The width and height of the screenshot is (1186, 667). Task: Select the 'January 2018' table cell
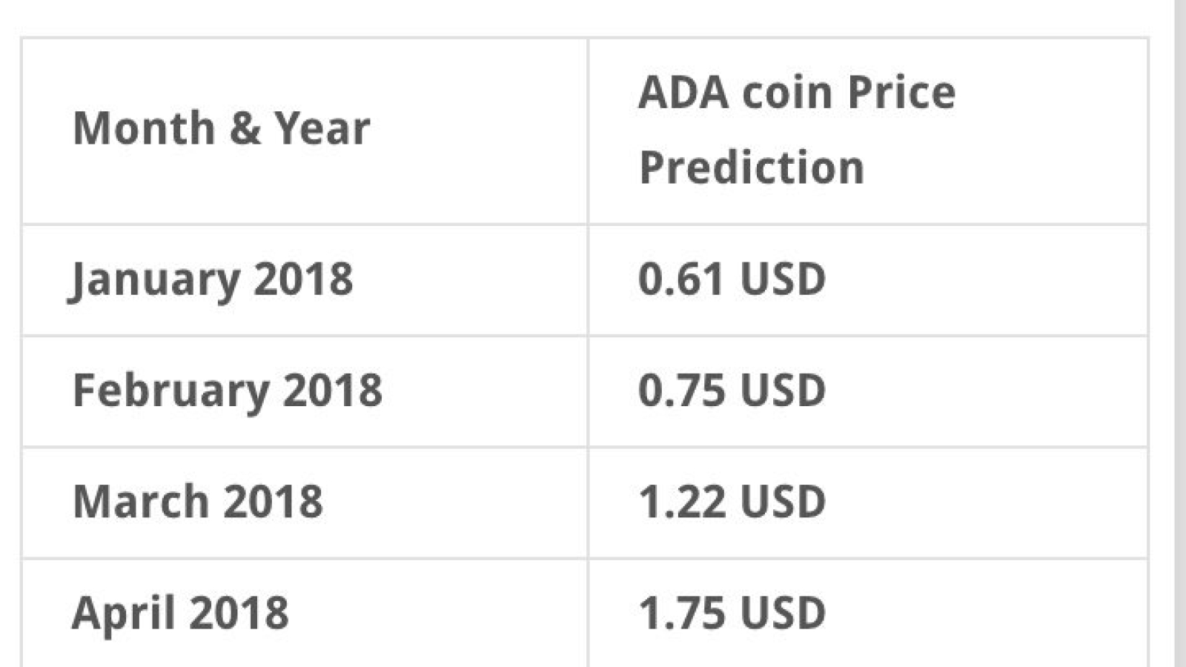(x=305, y=280)
